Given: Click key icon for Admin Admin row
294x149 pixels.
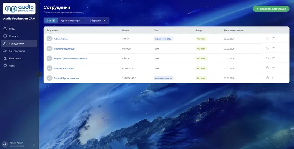Looking at the screenshot, I should 273,38.
